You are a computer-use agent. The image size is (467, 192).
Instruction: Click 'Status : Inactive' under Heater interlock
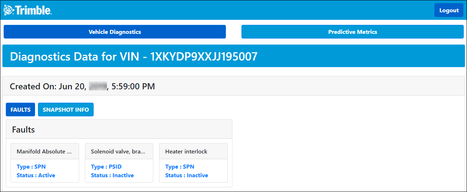(187, 175)
